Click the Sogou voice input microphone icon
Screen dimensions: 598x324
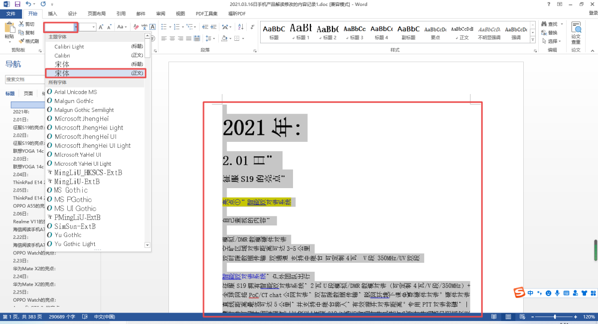pyautogui.click(x=557, y=293)
